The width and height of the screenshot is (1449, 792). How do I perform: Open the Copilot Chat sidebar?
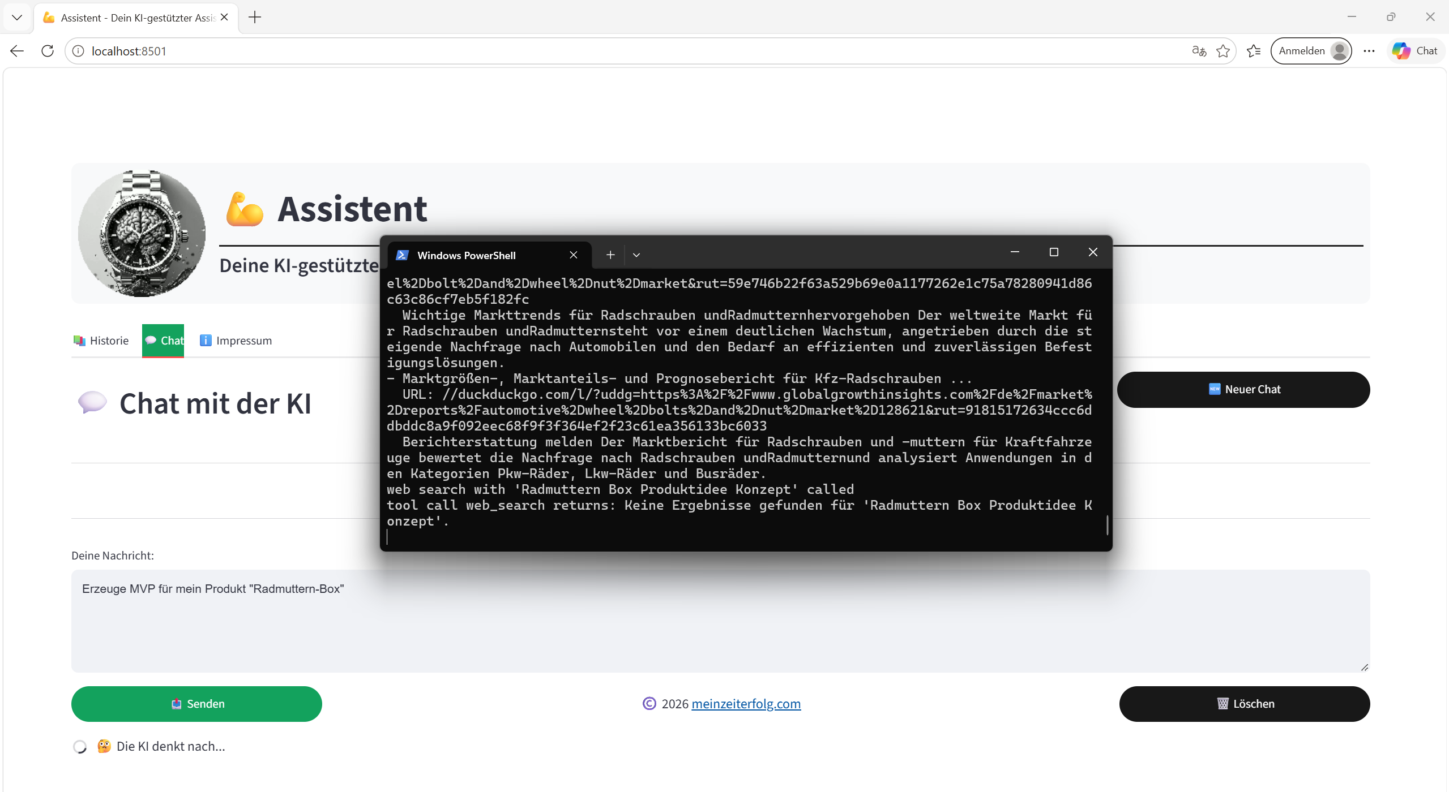[1415, 51]
